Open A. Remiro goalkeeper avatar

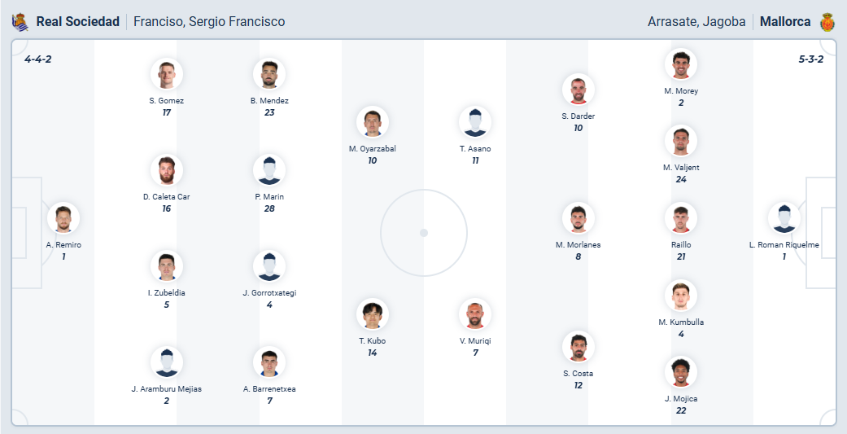[63, 219]
